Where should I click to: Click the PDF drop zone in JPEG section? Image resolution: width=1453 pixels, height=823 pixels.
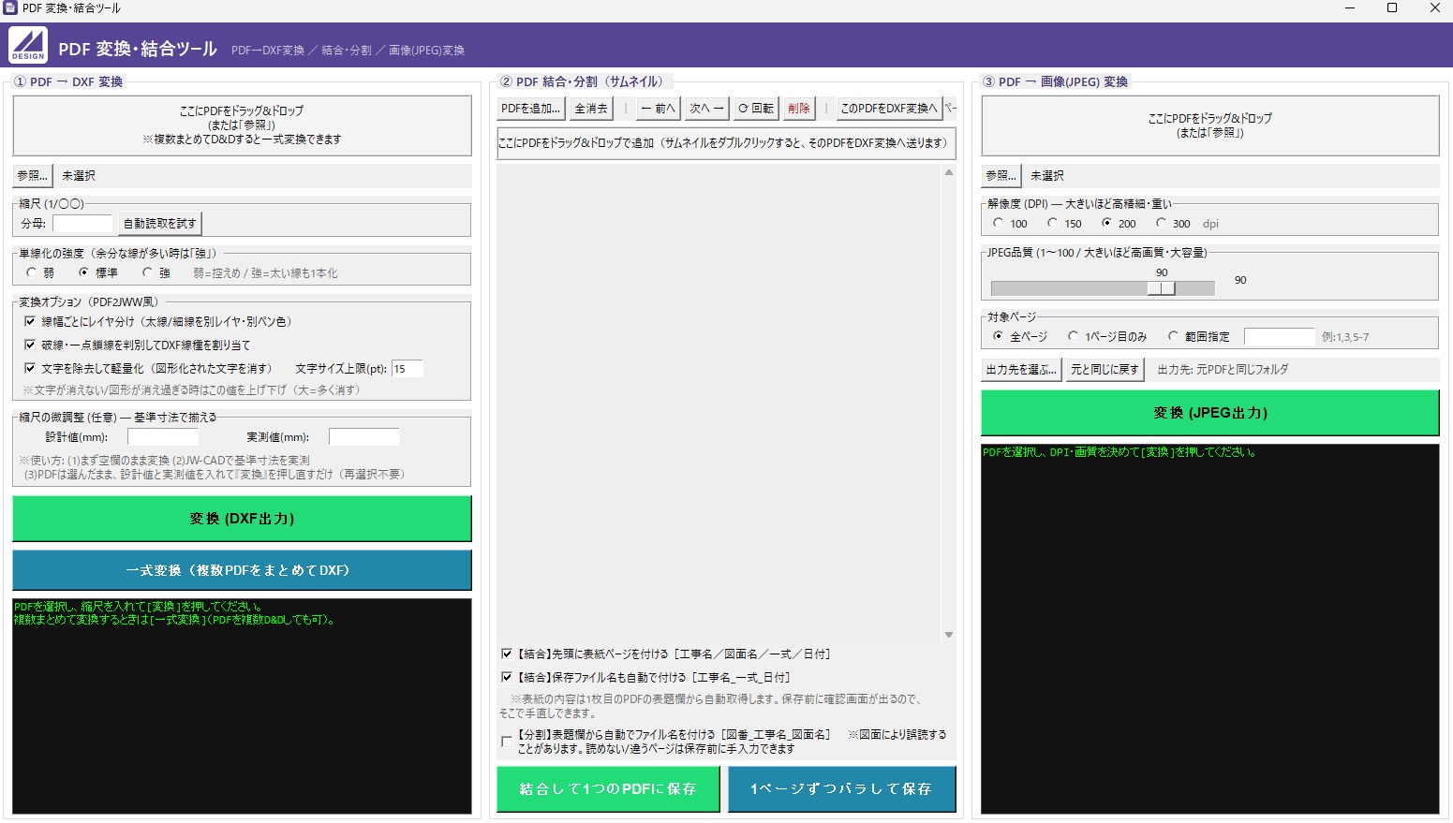(1209, 125)
